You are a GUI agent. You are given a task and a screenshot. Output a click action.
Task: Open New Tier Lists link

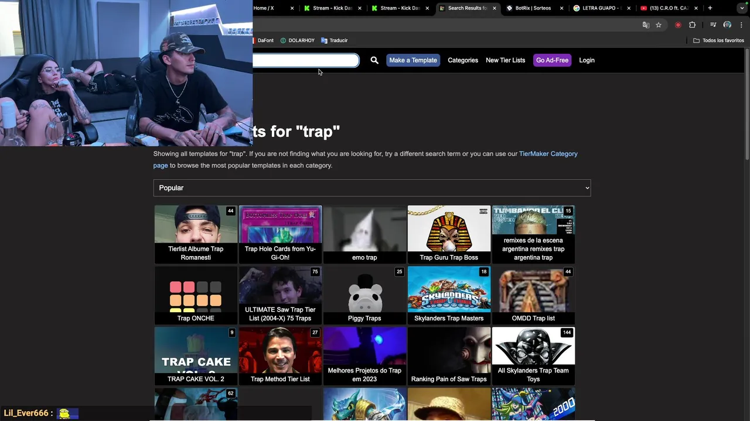coord(505,60)
